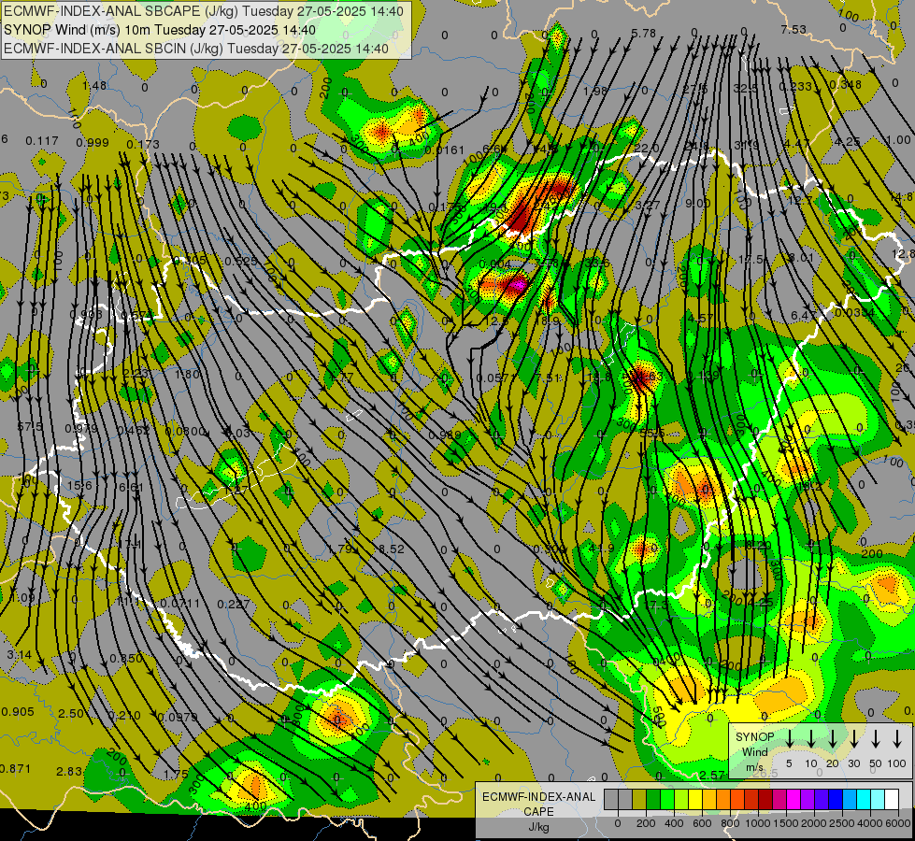Click the 10 m/s wind arrow in the SYNOP legend
The width and height of the screenshot is (915, 841).
click(x=811, y=738)
